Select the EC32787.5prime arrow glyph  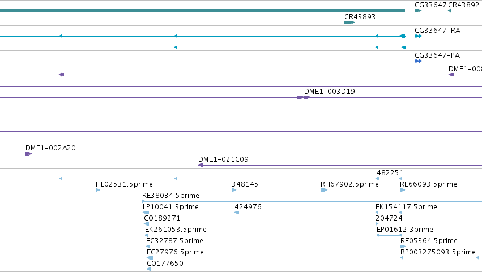tap(148, 247)
